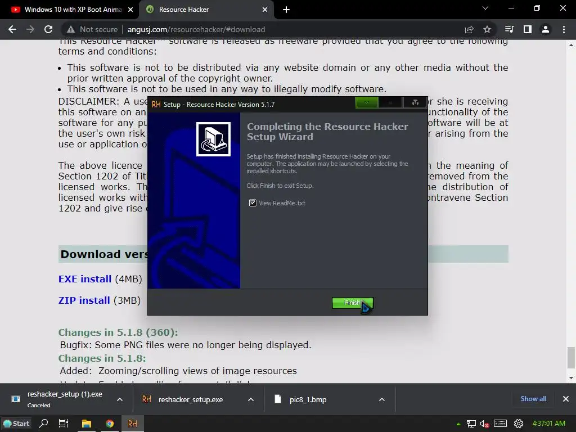Expand options for pic8_1.bmp download
576x432 pixels.
tap(382, 399)
